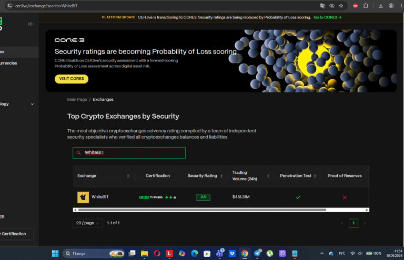
Task: Click the browser address bar URL
Action: 46,6
